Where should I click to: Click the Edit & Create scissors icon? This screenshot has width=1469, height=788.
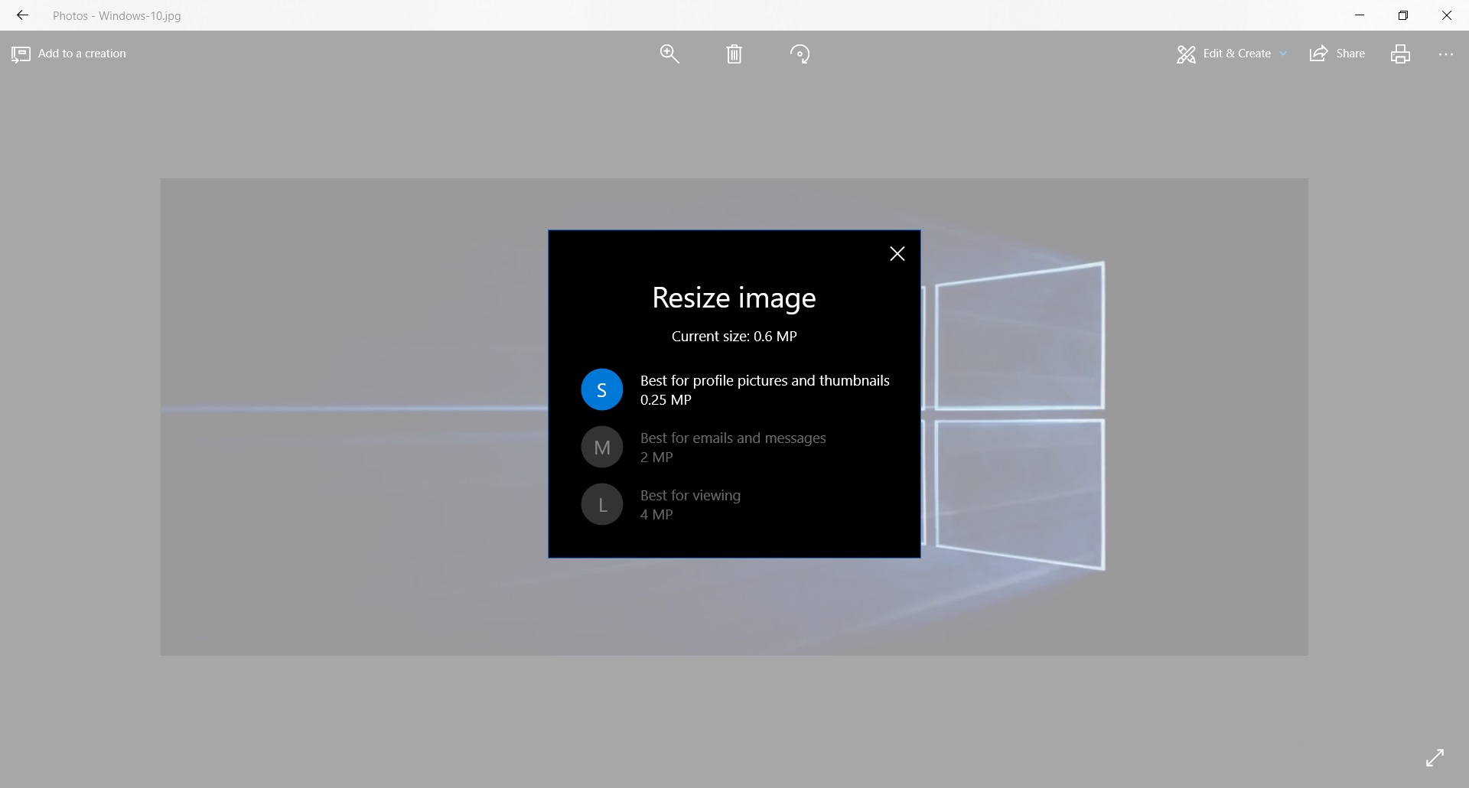1186,54
